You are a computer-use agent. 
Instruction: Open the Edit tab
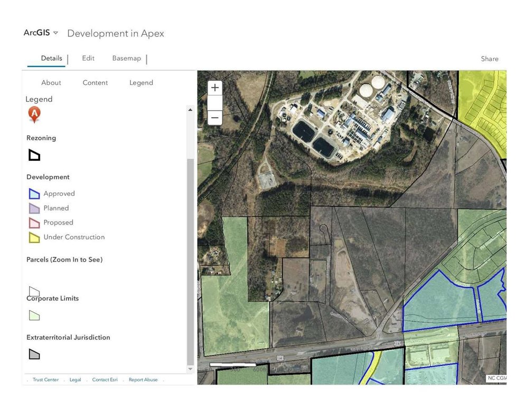click(88, 59)
